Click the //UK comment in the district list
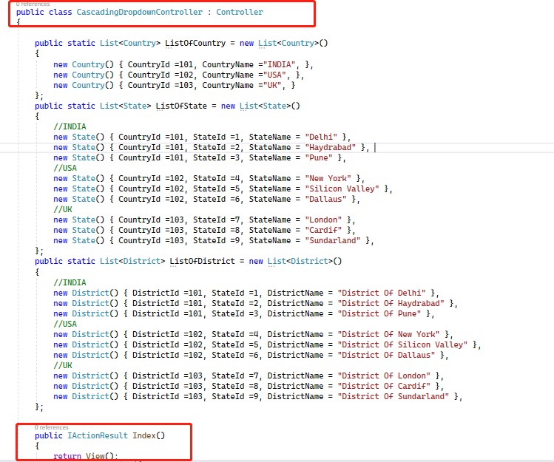Screen dimensions: 554x462 (63, 365)
